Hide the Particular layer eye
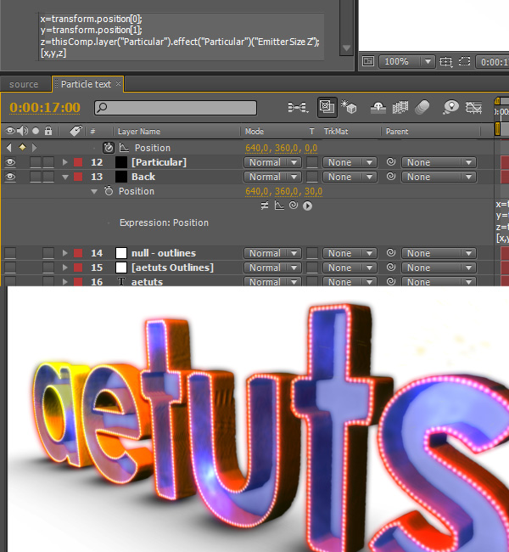The height and width of the screenshot is (552, 509). 10,162
